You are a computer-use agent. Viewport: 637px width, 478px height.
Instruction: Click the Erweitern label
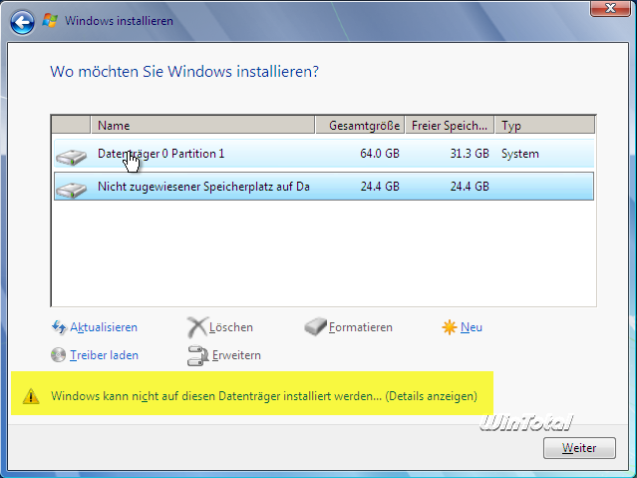[x=236, y=355]
